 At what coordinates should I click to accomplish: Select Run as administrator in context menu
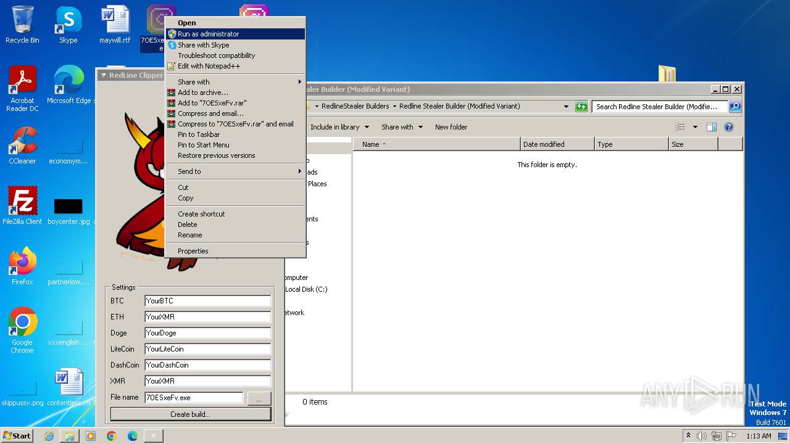click(x=235, y=34)
